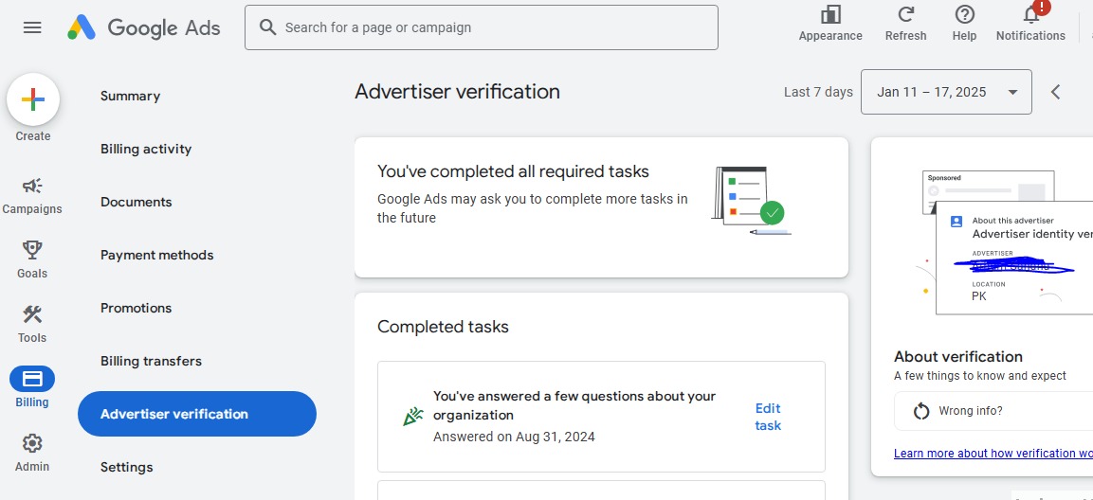Click the Edit task link

768,417
